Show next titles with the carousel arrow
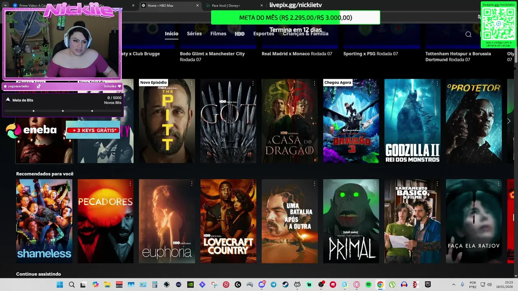 point(509,121)
